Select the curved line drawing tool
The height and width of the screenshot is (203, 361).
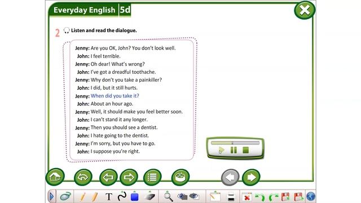[x=122, y=196]
